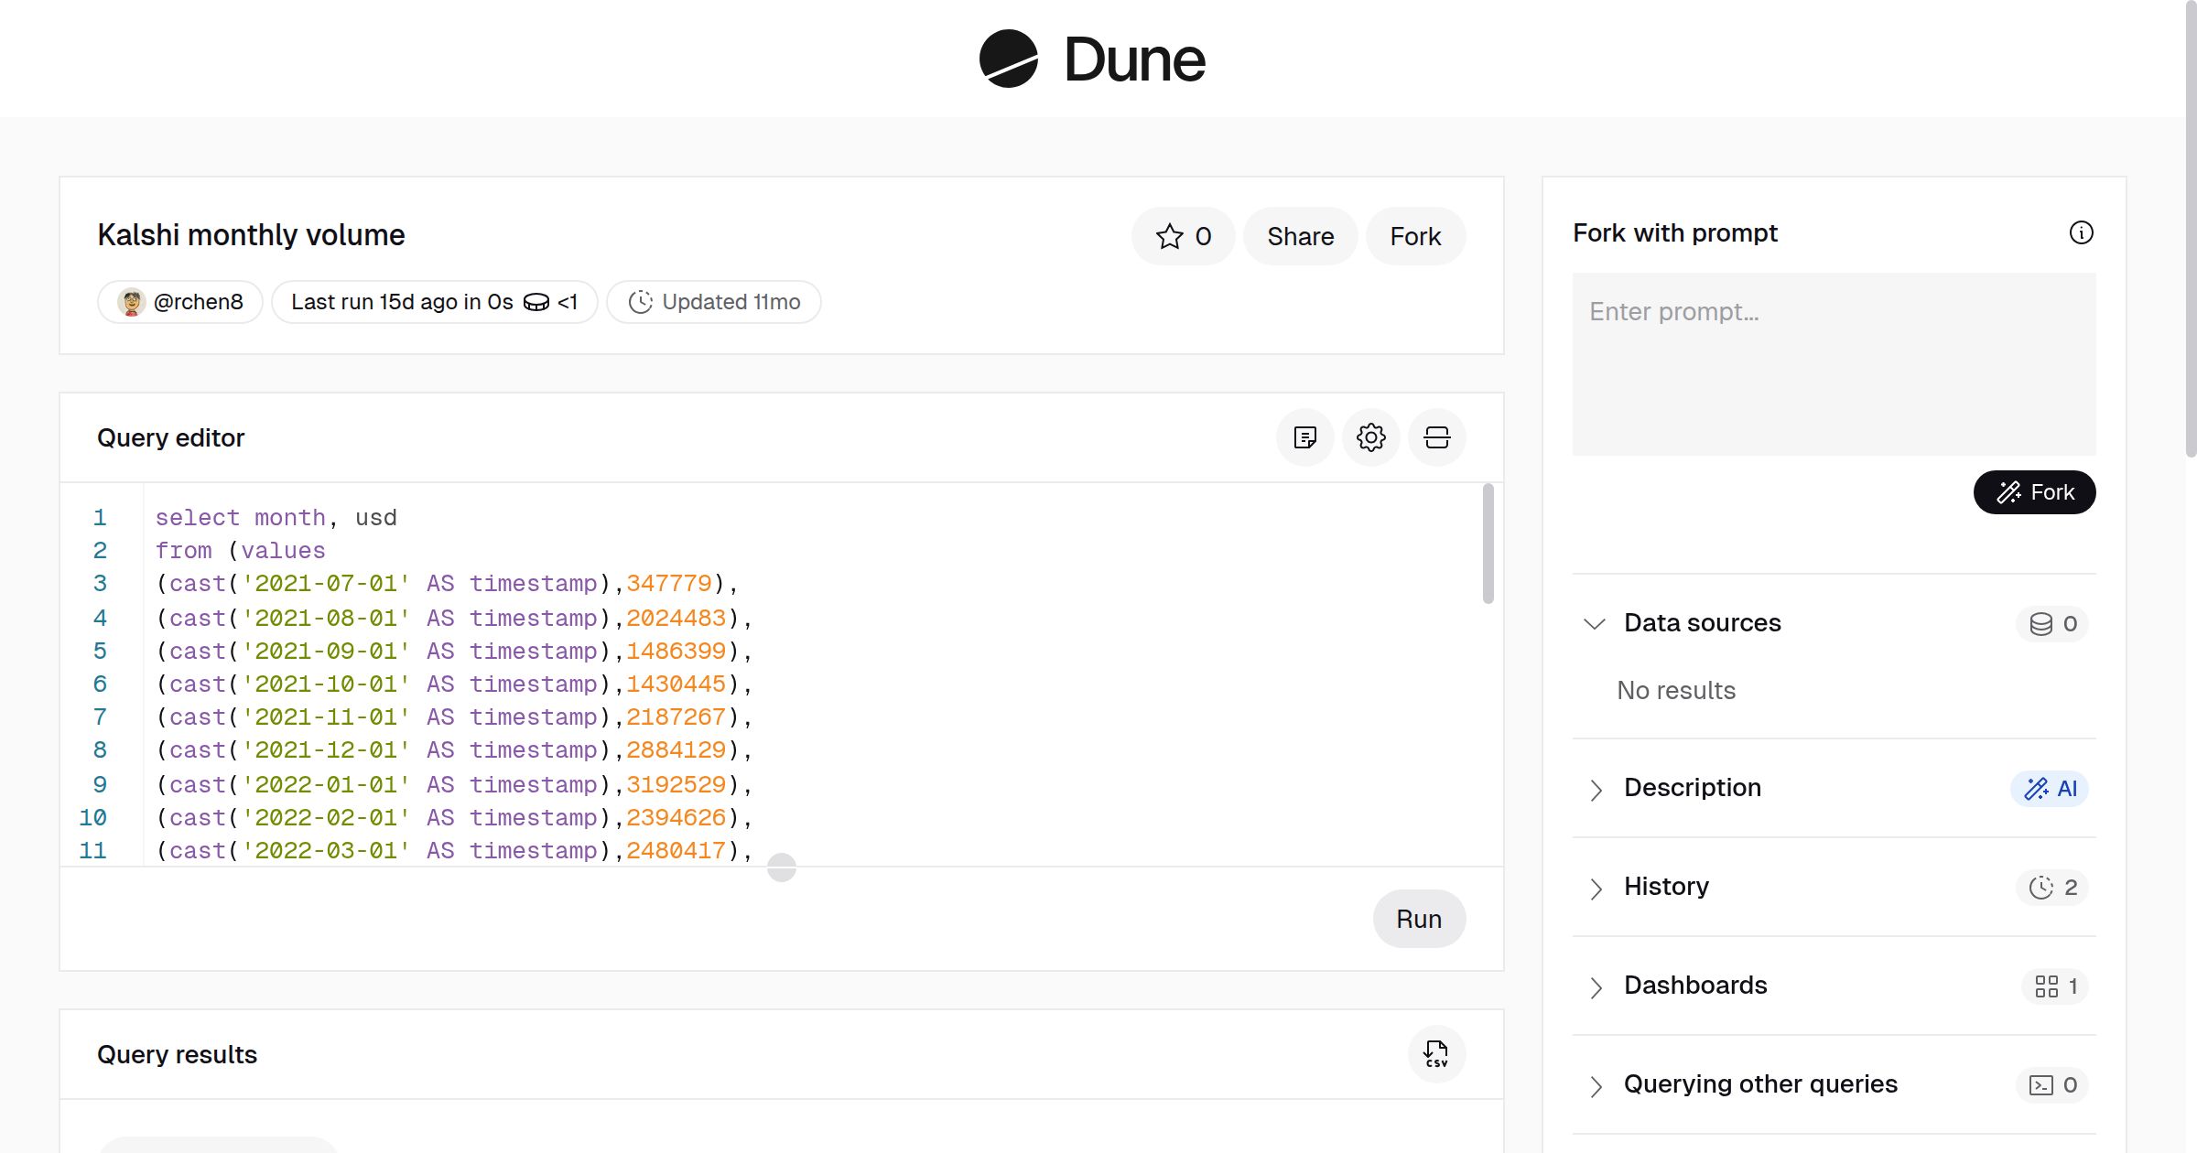Click the Enter prompt text field
2197x1153 pixels.
1834,364
